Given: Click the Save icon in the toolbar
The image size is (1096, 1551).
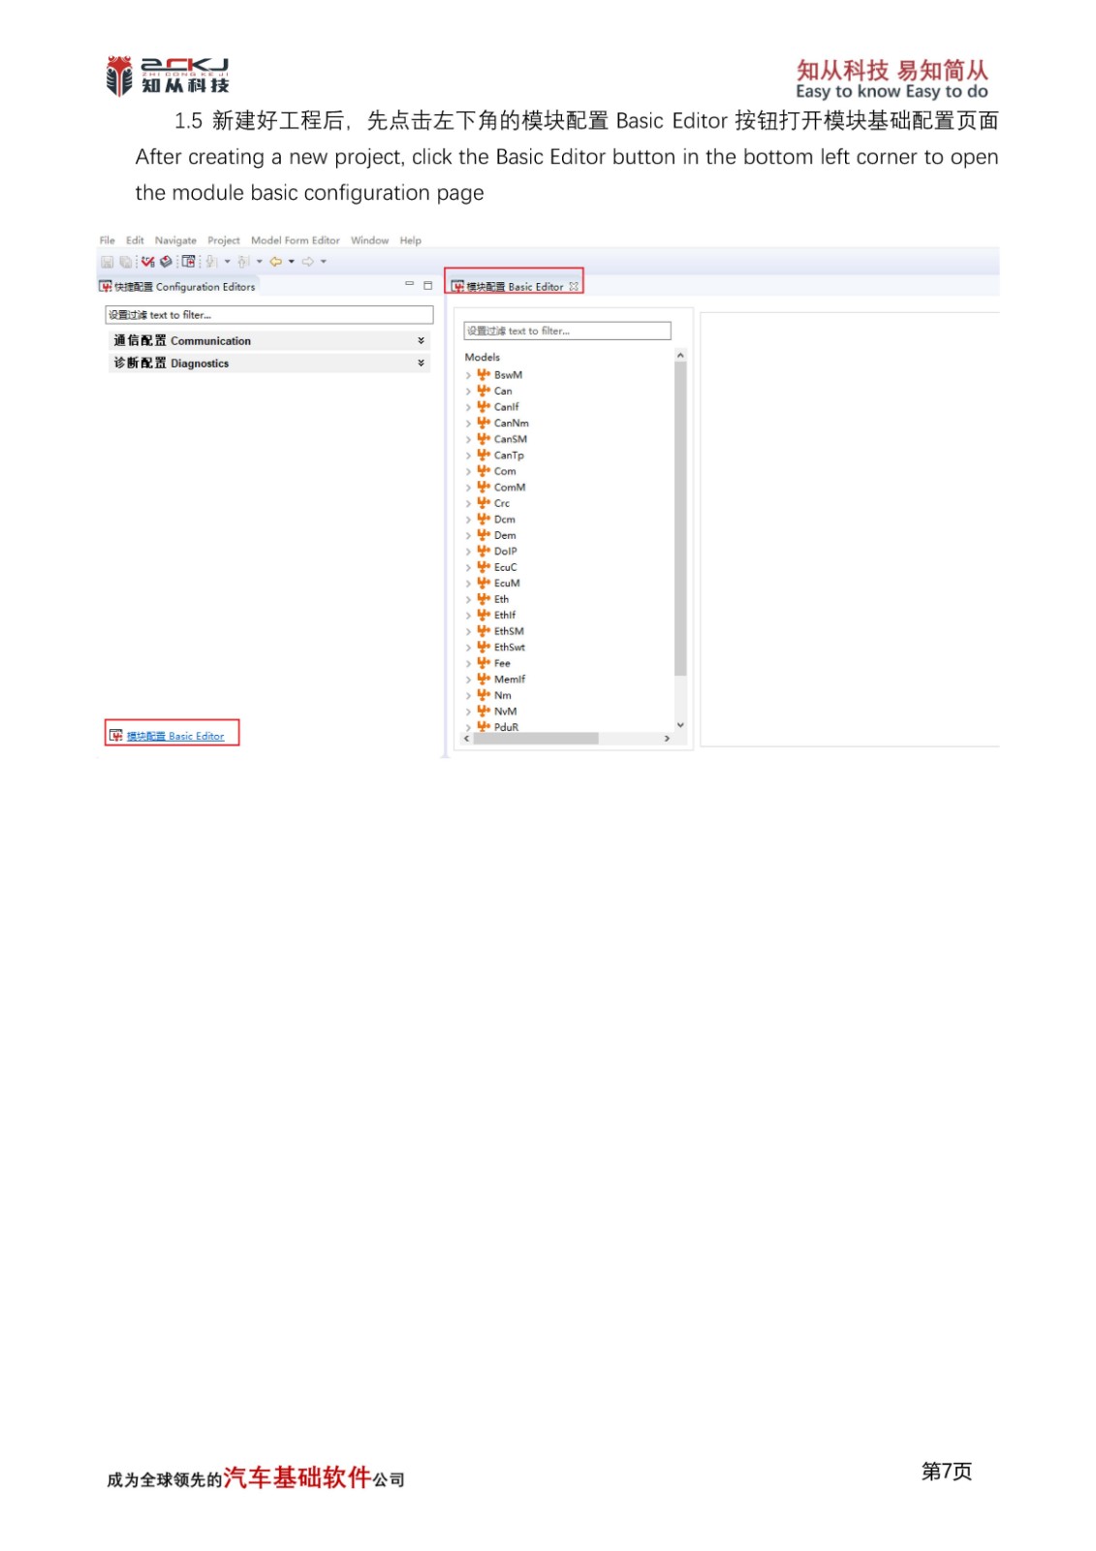Looking at the screenshot, I should (108, 262).
